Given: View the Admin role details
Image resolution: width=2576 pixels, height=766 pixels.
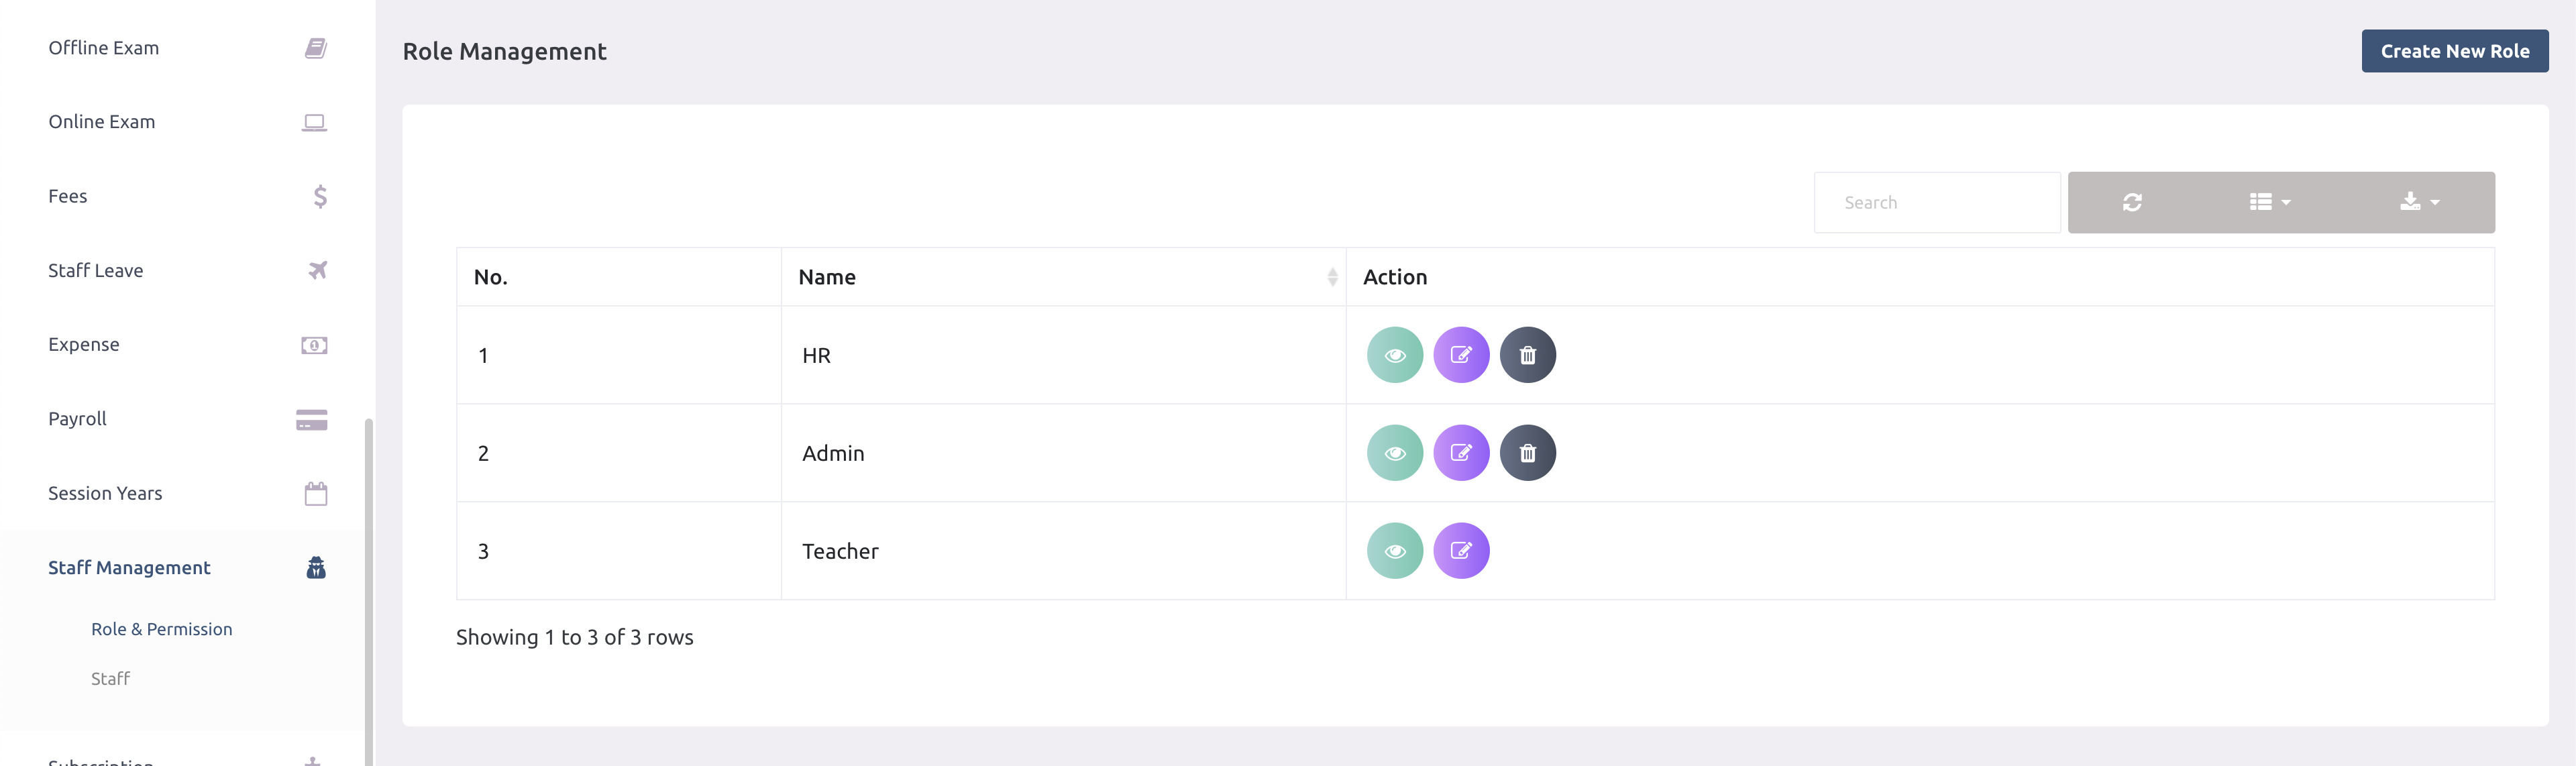Looking at the screenshot, I should tap(1394, 453).
